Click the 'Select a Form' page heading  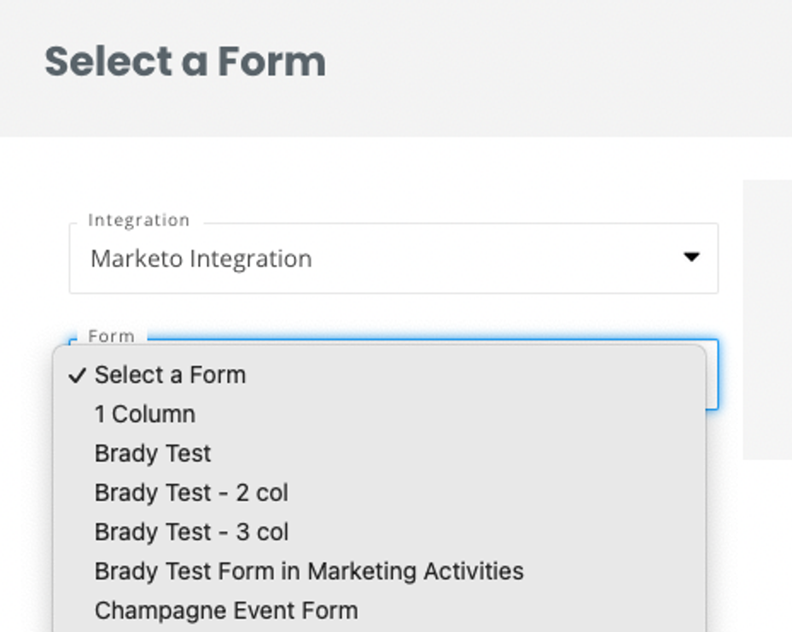tap(185, 62)
